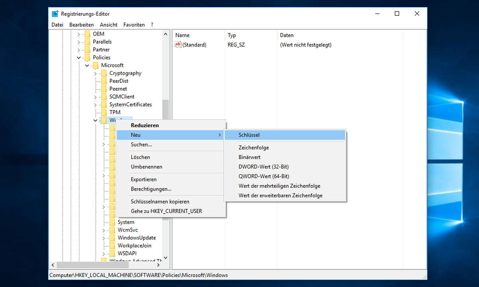479x287 pixels.
Task: Click the WindowsUpdate folder icon
Action: pyautogui.click(x=112, y=238)
